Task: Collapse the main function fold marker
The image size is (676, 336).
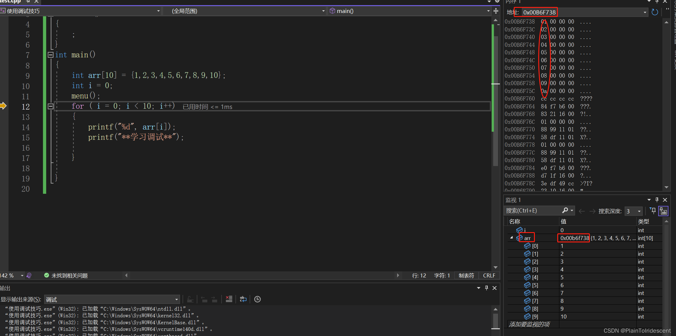Action: [x=50, y=55]
